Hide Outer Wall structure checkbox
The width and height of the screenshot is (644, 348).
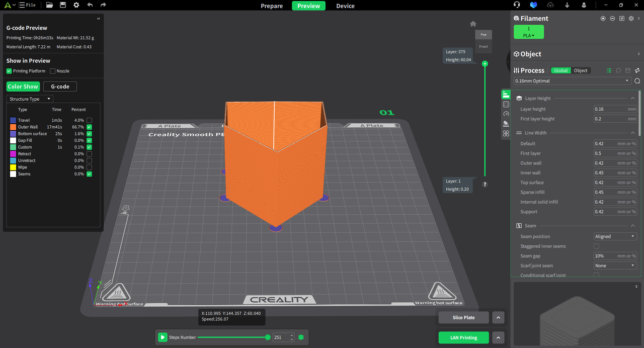[89, 127]
